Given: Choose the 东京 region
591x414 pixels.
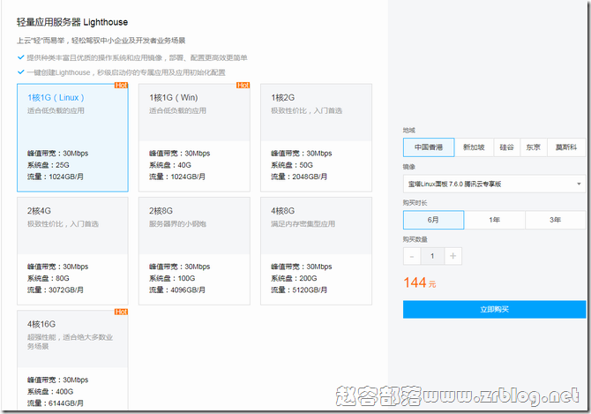Looking at the screenshot, I should pyautogui.click(x=534, y=147).
